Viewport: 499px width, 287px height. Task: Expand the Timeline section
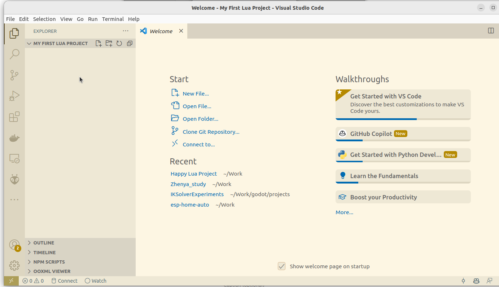(44, 252)
